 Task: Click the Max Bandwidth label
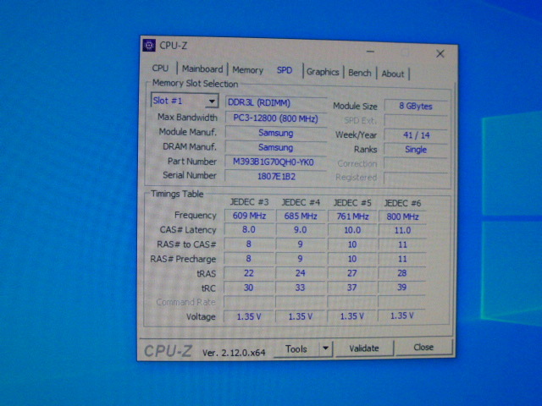188,118
